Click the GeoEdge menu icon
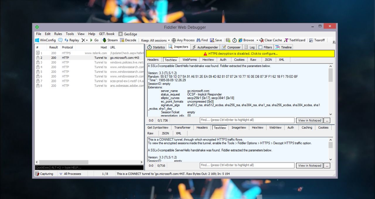The height and width of the screenshot is (199, 375). click(x=120, y=34)
